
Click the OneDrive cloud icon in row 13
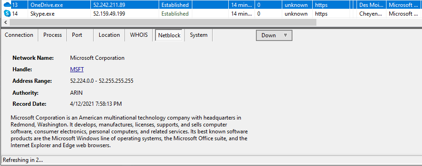(7, 5)
